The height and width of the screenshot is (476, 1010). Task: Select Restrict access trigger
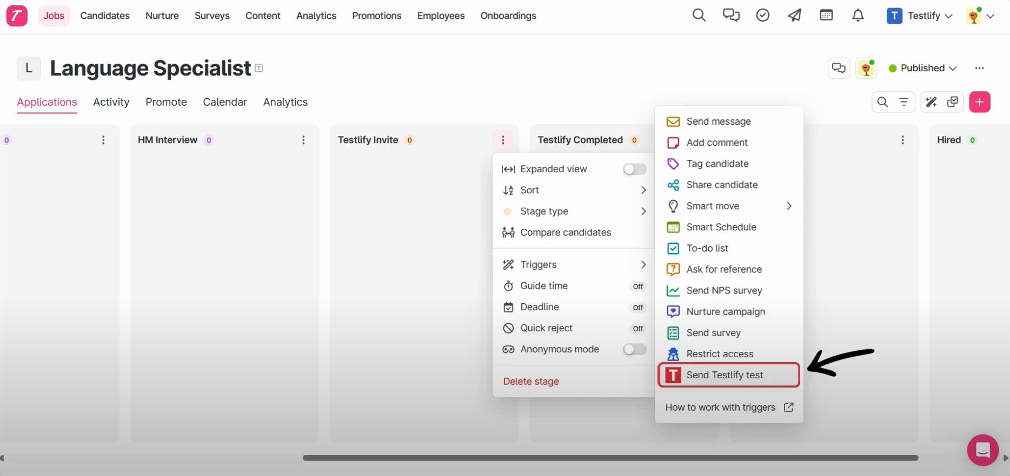tap(729, 354)
